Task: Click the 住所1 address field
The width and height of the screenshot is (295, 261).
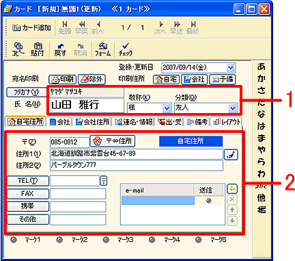Action: 137,154
